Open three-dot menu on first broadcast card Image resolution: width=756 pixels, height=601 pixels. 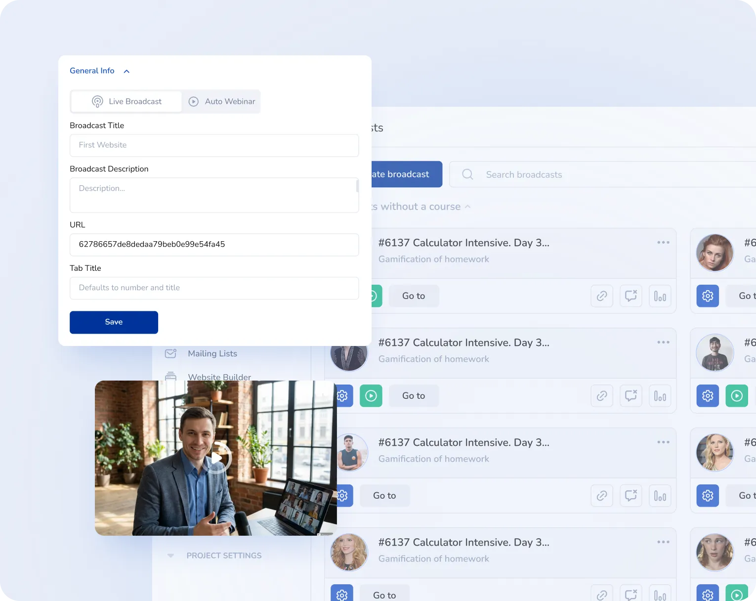click(x=663, y=243)
